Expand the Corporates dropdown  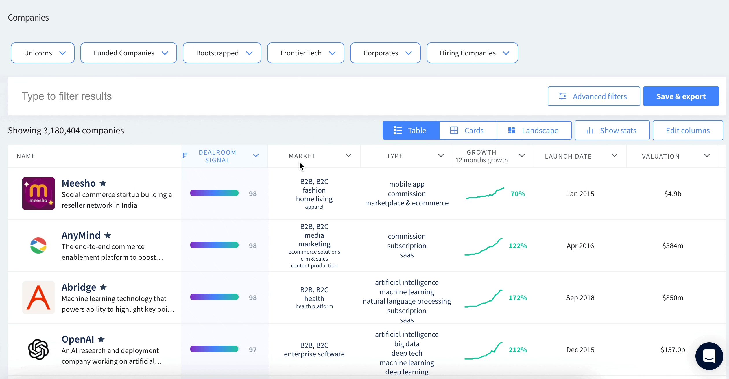385,53
